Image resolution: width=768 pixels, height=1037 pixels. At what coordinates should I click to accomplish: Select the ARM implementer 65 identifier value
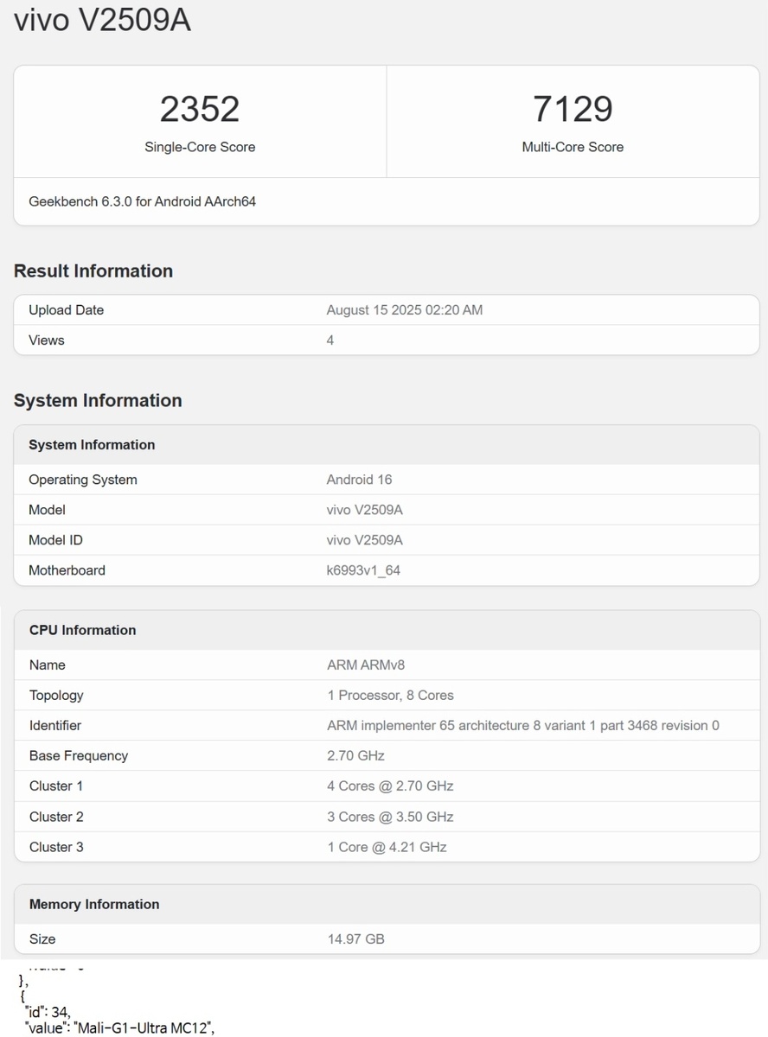[x=523, y=726]
